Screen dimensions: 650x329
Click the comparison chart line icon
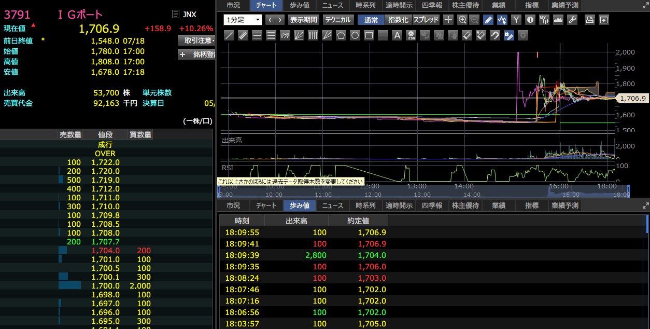pyautogui.click(x=502, y=20)
